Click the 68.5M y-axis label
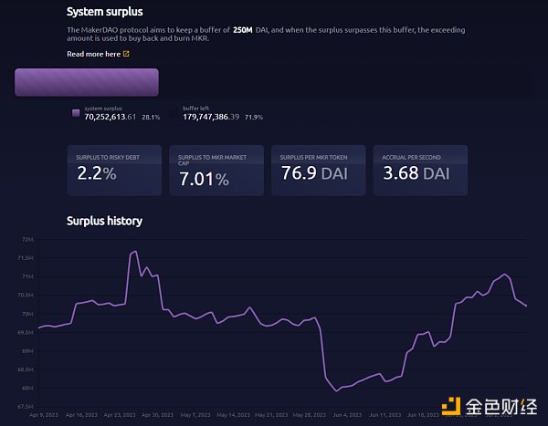Viewport: 548px width, 426px height. coord(26,369)
